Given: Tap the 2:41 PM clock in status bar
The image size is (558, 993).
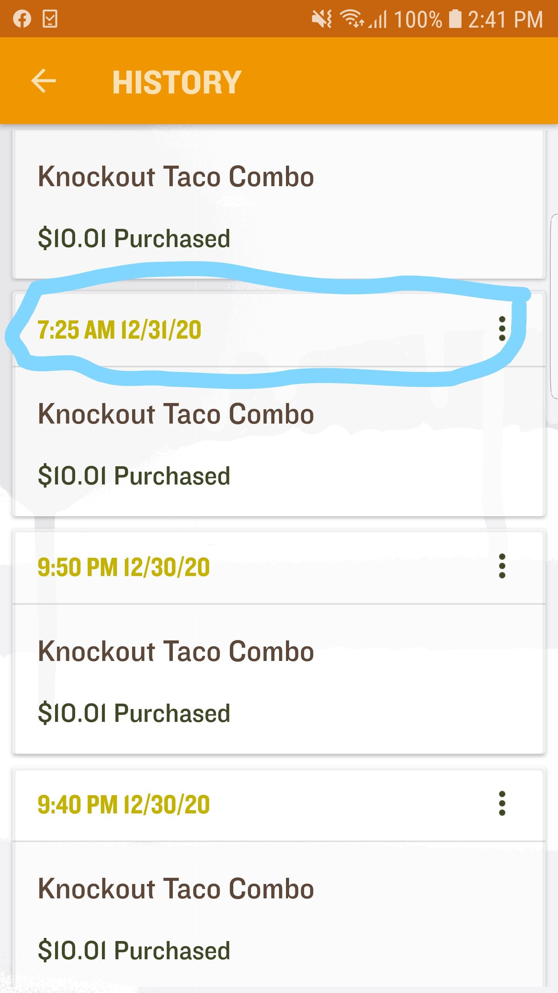Looking at the screenshot, I should pyautogui.click(x=505, y=19).
